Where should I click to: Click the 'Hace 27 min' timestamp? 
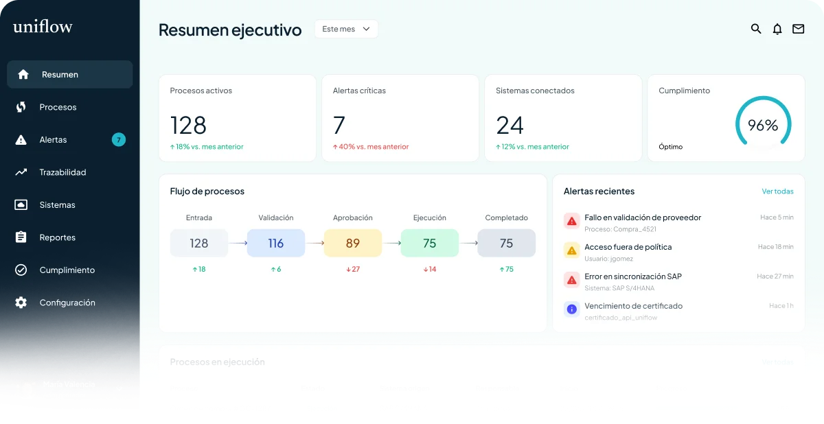pos(775,276)
